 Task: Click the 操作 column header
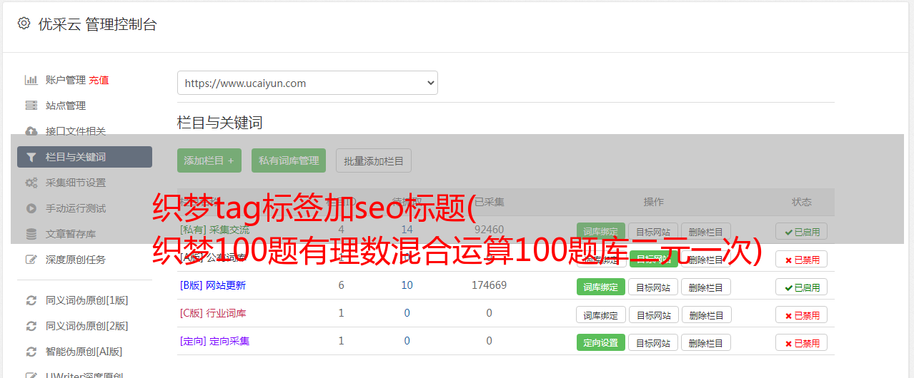[x=653, y=202]
